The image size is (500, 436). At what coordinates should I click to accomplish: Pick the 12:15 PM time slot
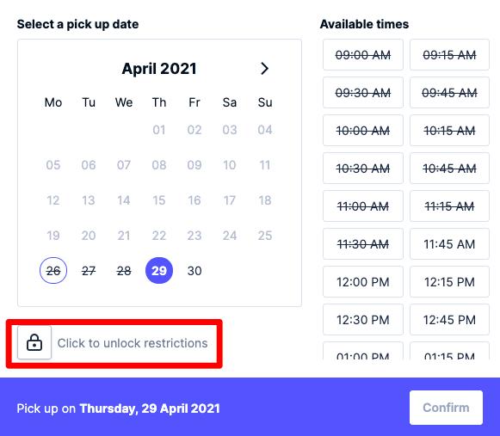tap(449, 282)
